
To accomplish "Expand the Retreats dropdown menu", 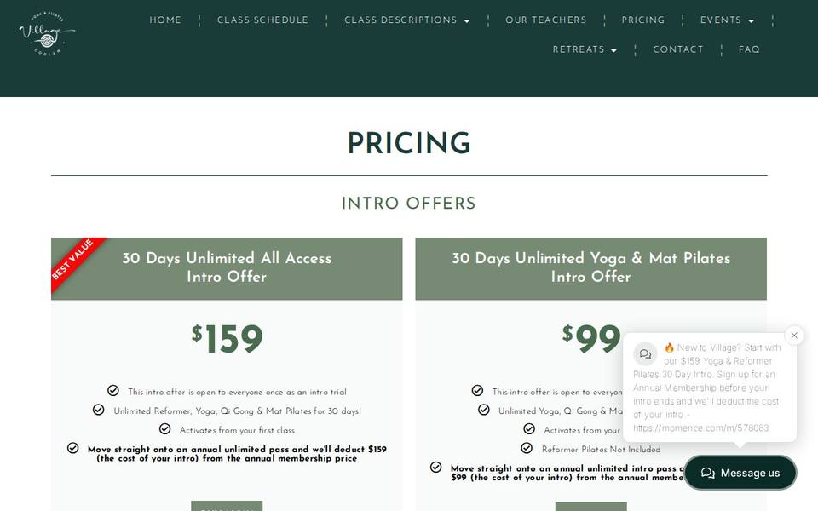I will pos(585,49).
